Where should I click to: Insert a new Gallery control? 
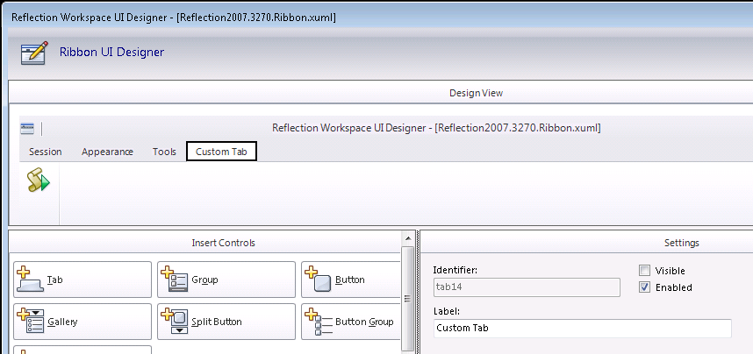click(82, 322)
